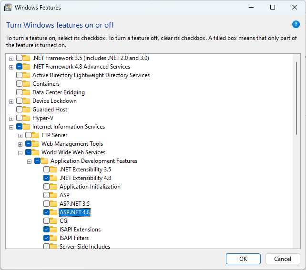Select the Active Directory Lightweight Directory Services item

(x=91, y=75)
